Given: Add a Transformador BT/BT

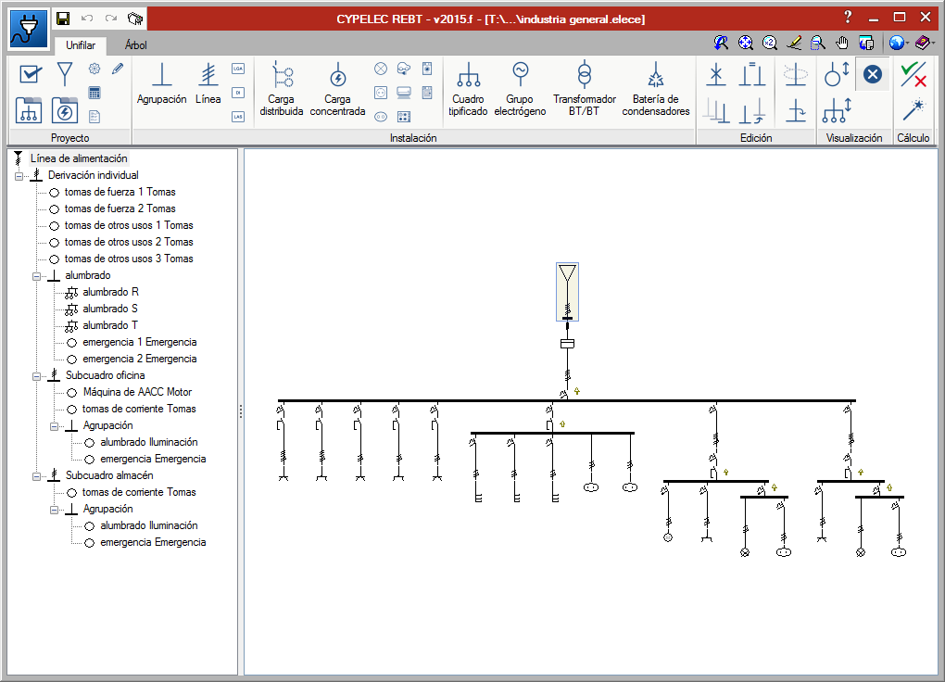Looking at the screenshot, I should pos(584,89).
